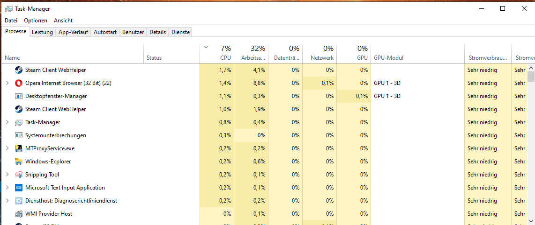
Task: Expand the Opera Internet Browser process group
Action: pyautogui.click(x=7, y=83)
